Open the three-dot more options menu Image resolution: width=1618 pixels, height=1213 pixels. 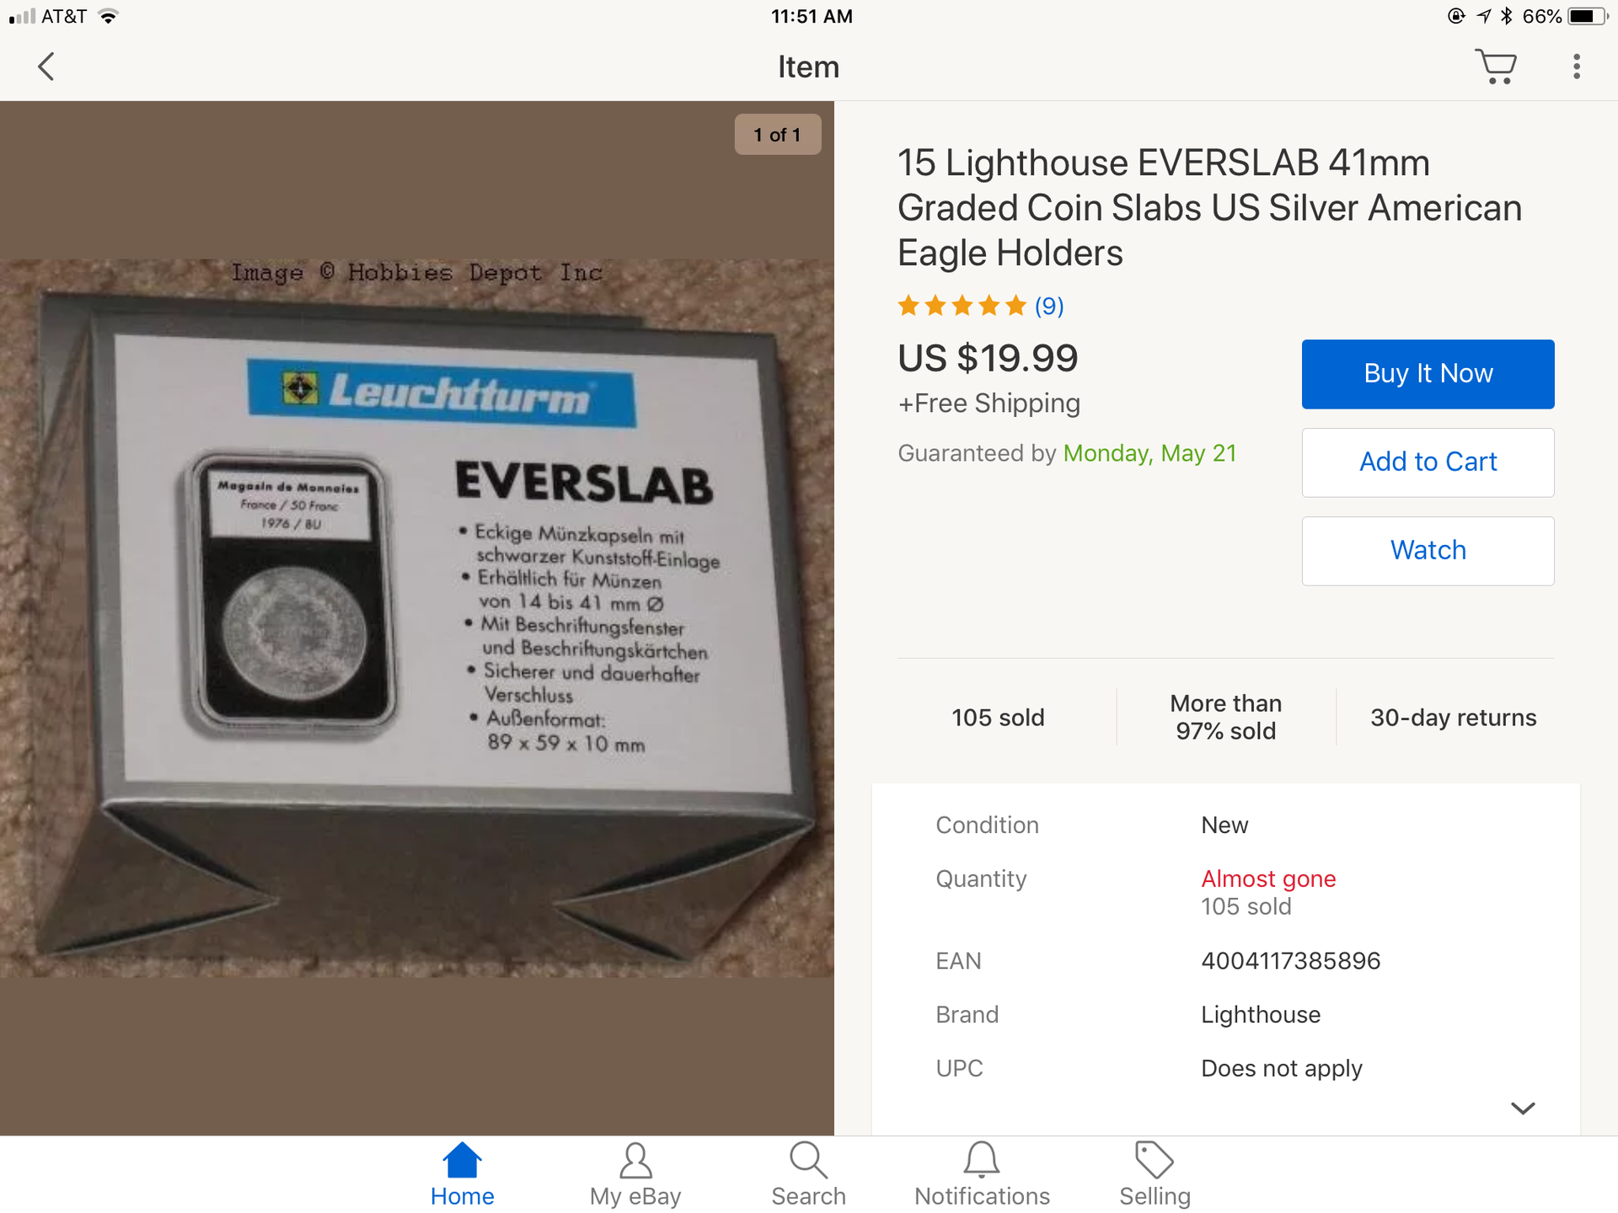click(1577, 67)
